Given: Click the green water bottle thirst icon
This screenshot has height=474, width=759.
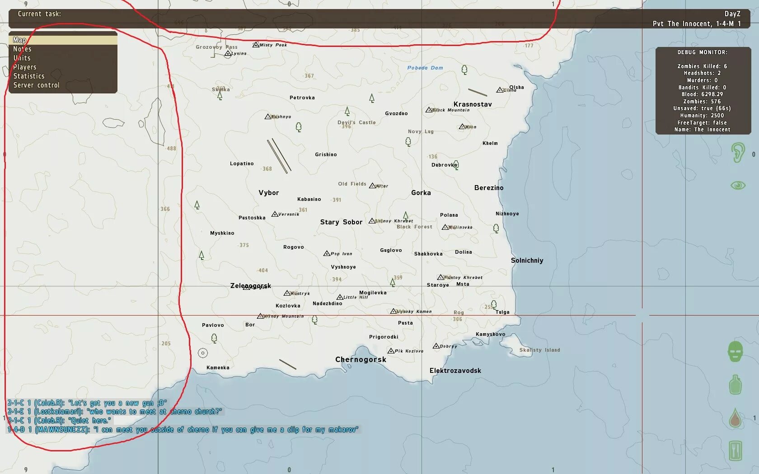Looking at the screenshot, I should point(736,385).
